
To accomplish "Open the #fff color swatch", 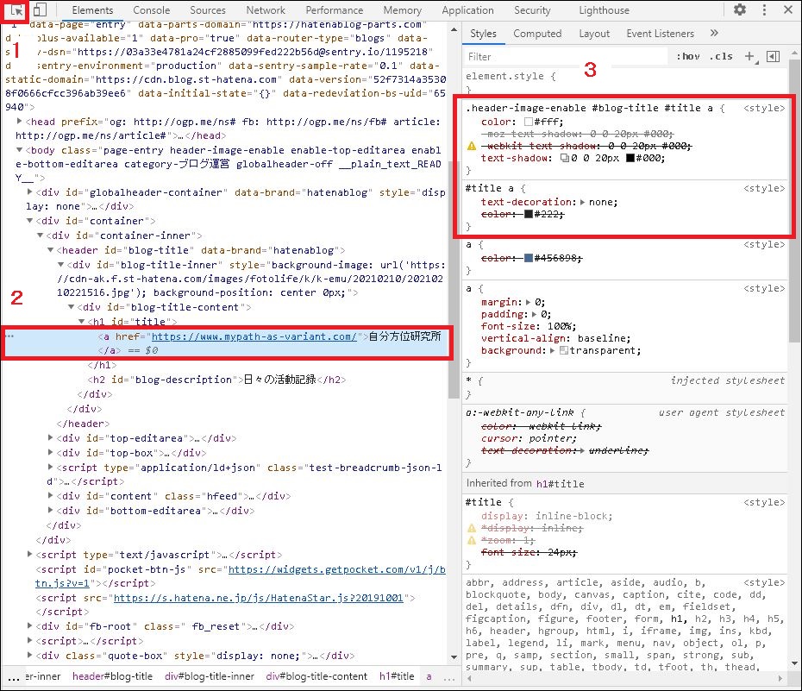I will click(529, 122).
